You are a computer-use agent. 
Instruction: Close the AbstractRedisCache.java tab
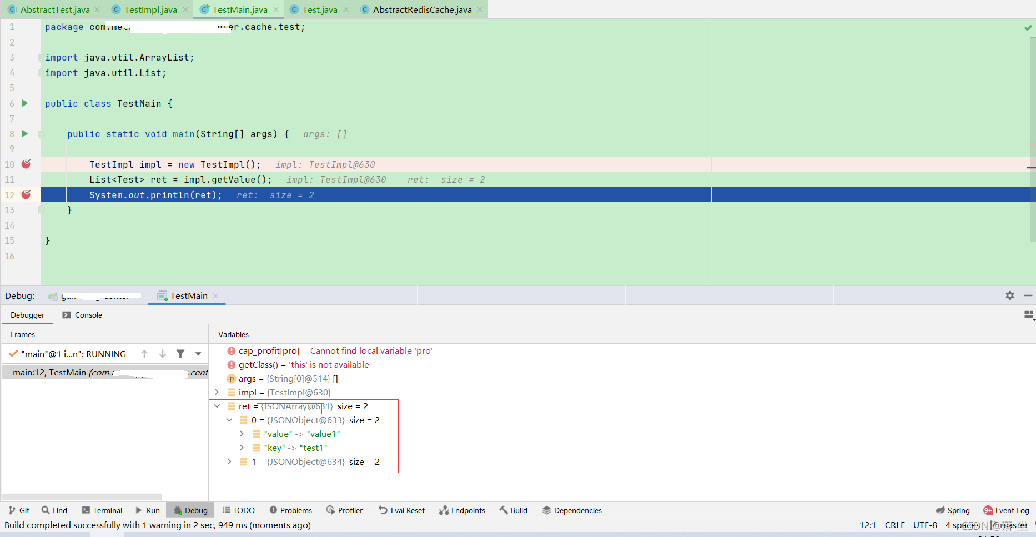tap(480, 9)
